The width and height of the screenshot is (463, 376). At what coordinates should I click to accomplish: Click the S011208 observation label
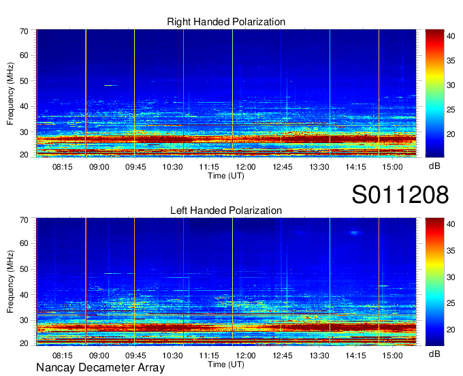400,195
